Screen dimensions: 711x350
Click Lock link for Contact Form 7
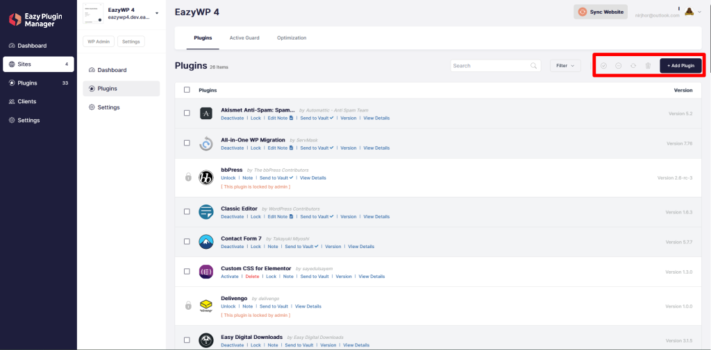(x=256, y=247)
